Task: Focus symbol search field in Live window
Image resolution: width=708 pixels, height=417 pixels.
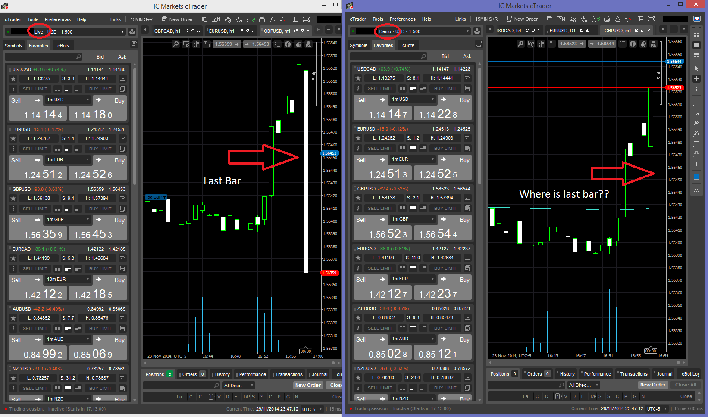Action: [x=44, y=57]
